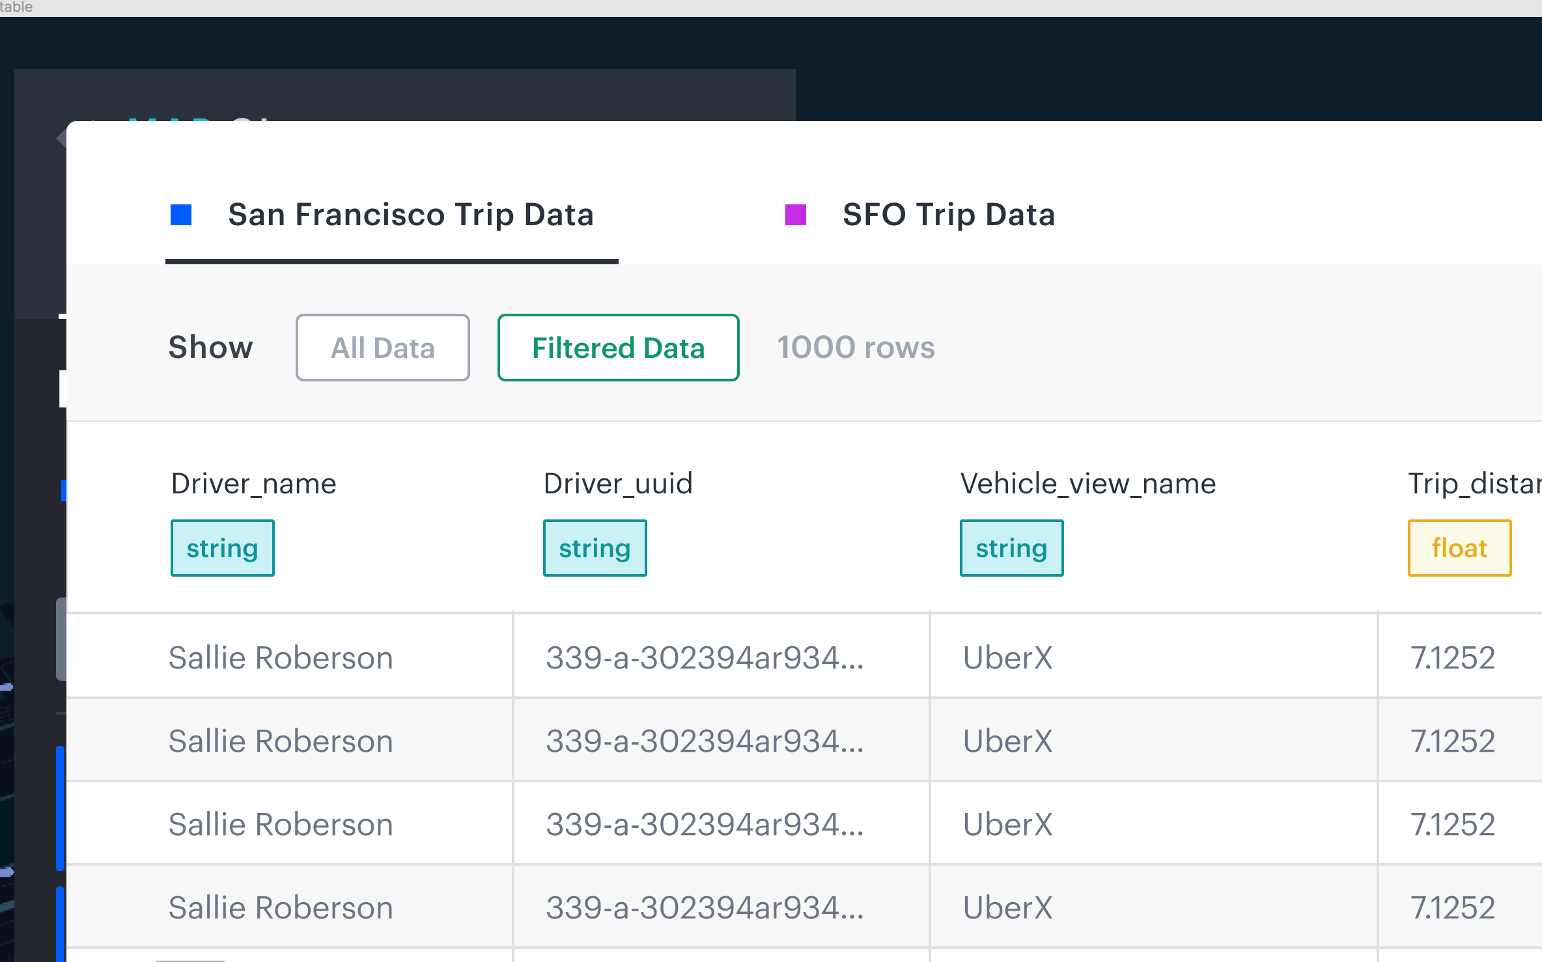Viewport: 1542px width, 962px height.
Task: Switch to the SFO Trip Data tab
Action: (948, 214)
